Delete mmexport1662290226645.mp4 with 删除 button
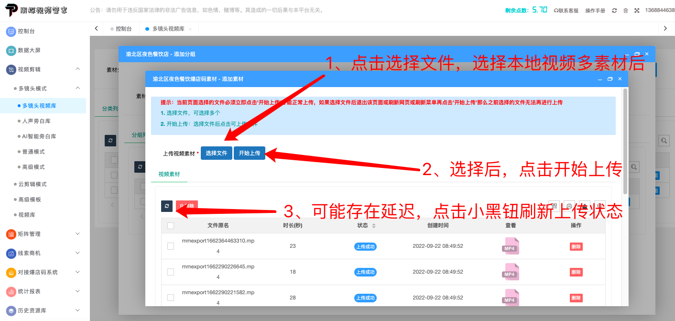 [x=576, y=272]
